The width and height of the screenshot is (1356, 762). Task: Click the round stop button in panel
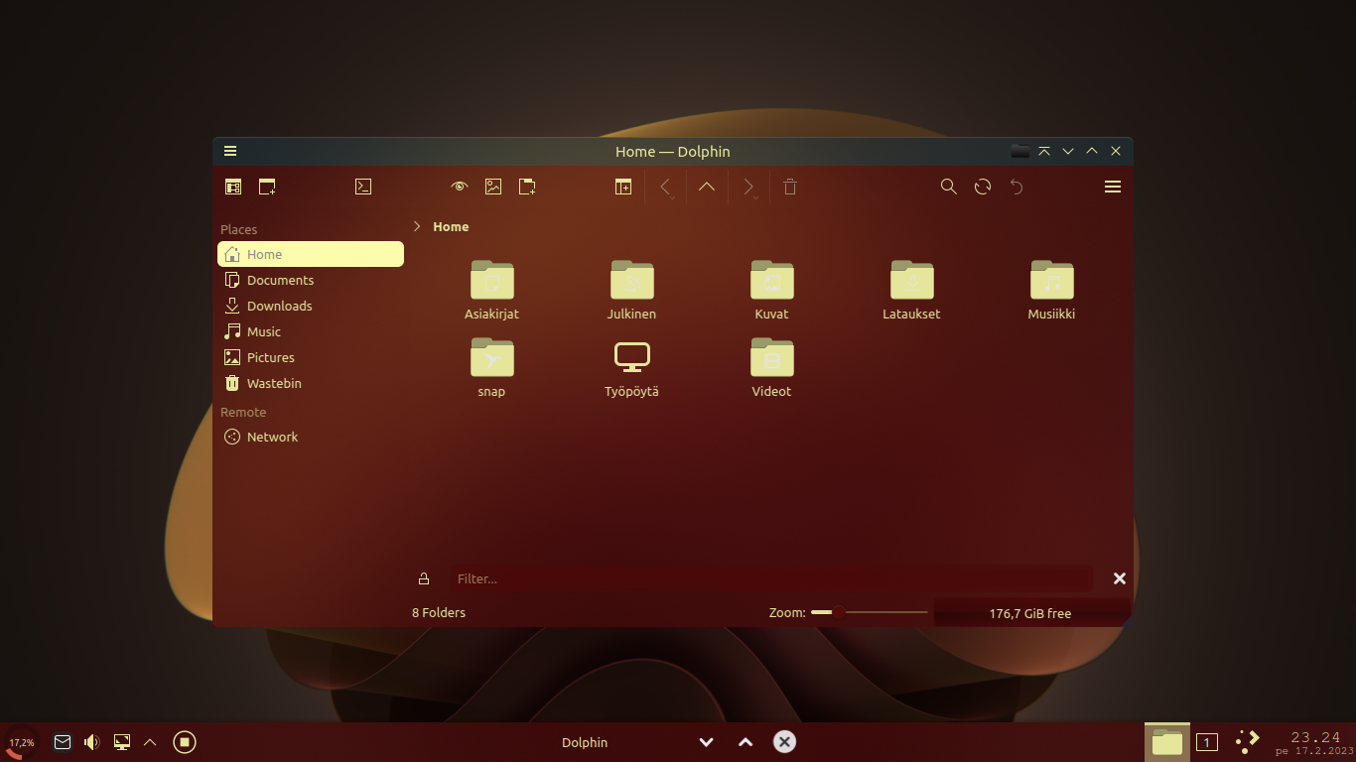pyautogui.click(x=185, y=742)
